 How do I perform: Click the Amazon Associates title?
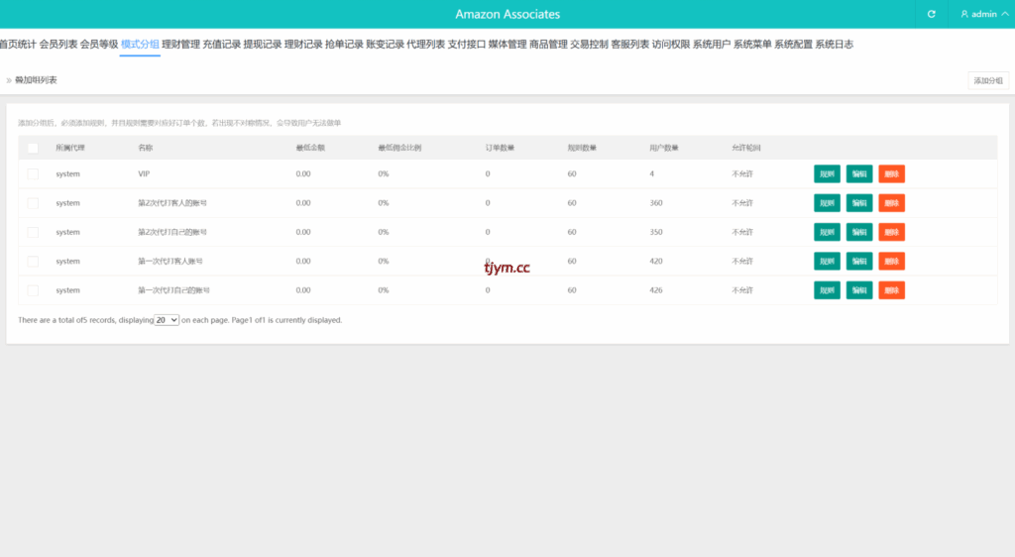coord(507,14)
